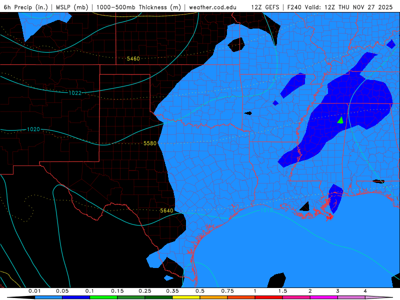Click the 0.5 legend value

tap(200, 291)
